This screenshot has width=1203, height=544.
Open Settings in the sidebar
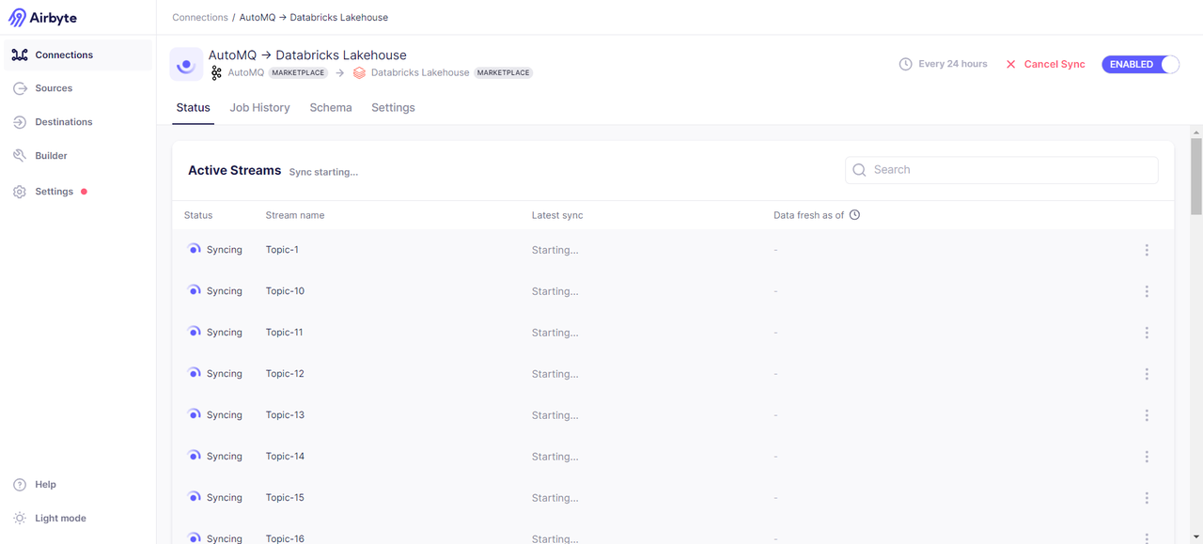coord(78,192)
